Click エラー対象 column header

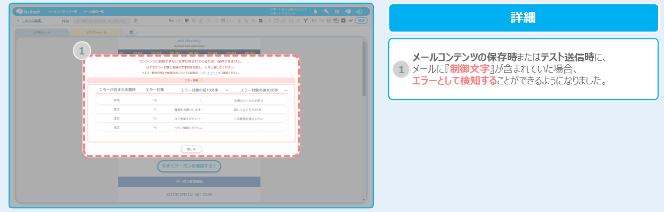(x=155, y=90)
